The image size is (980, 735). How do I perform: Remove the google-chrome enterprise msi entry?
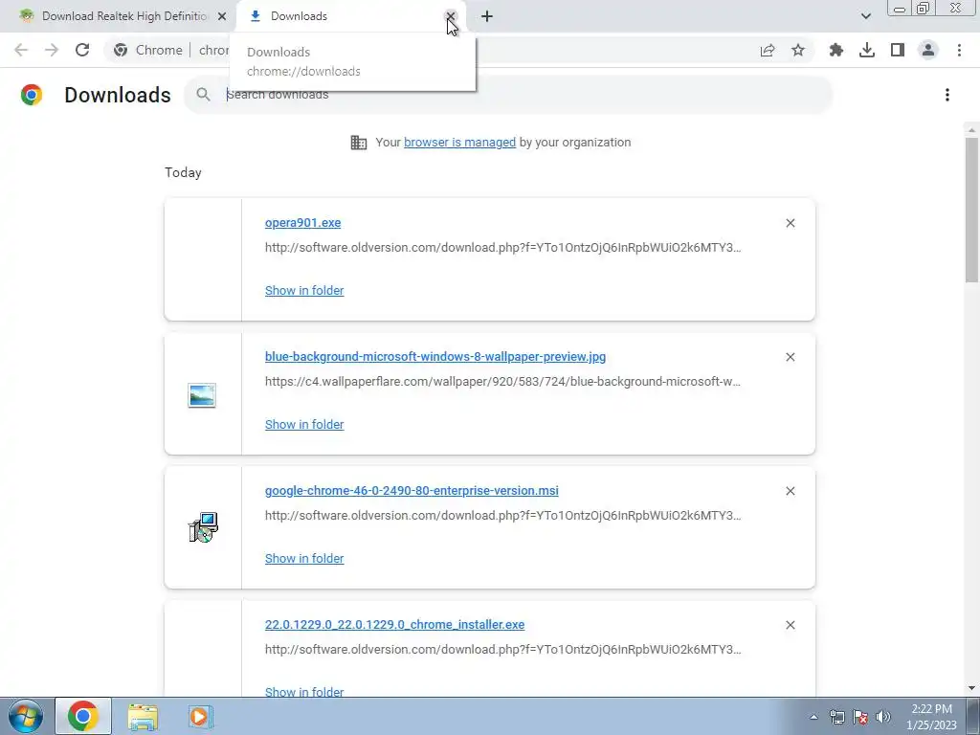pos(790,491)
